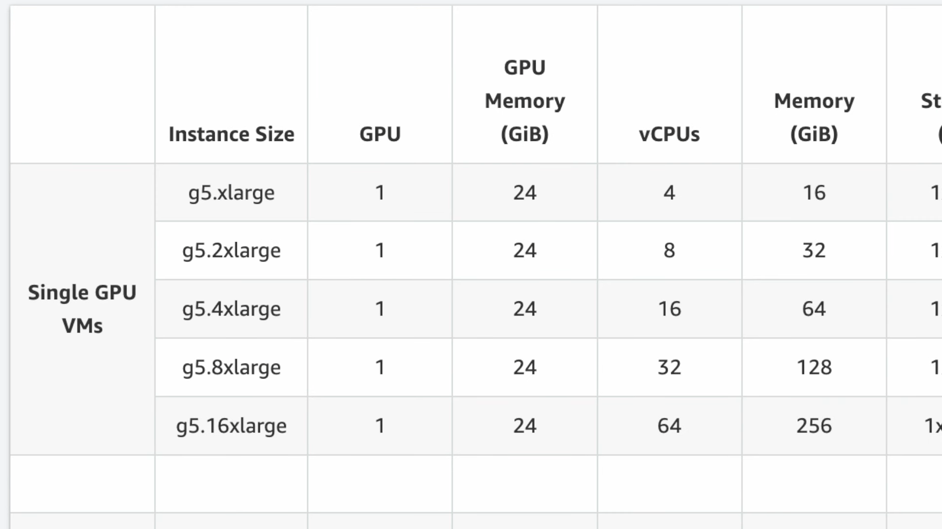Click the vCPUs column header
The image size is (942, 529).
click(x=669, y=134)
